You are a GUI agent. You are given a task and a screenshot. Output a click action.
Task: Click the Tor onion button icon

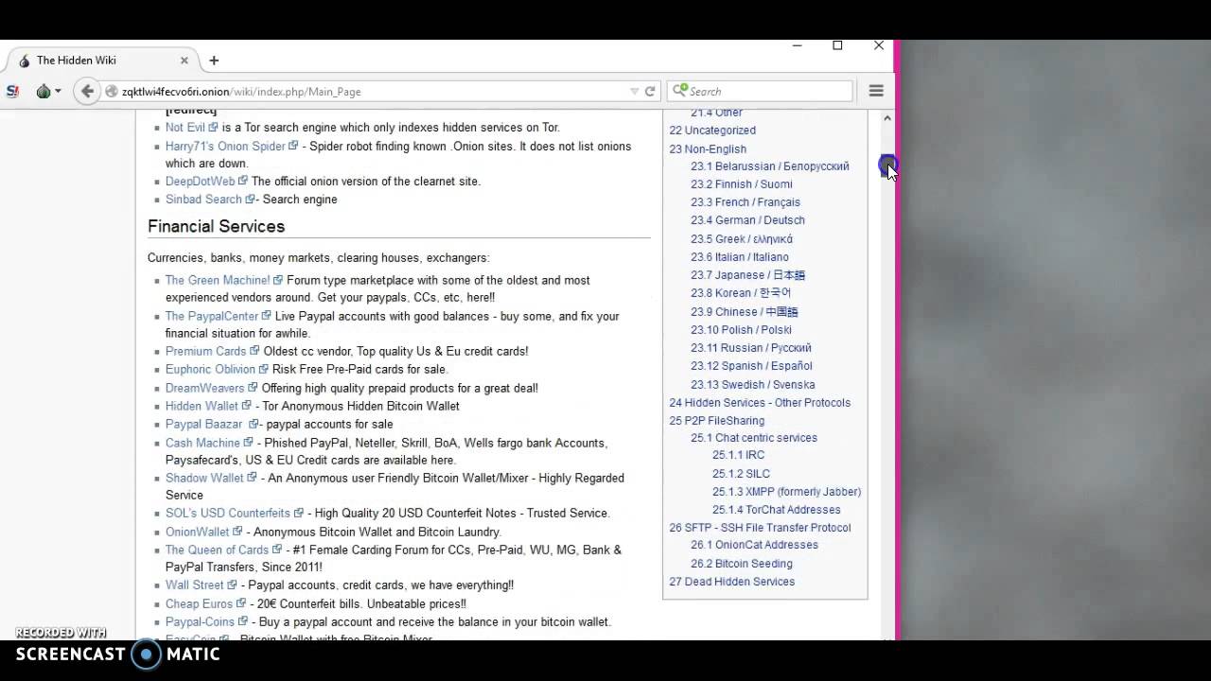point(43,91)
